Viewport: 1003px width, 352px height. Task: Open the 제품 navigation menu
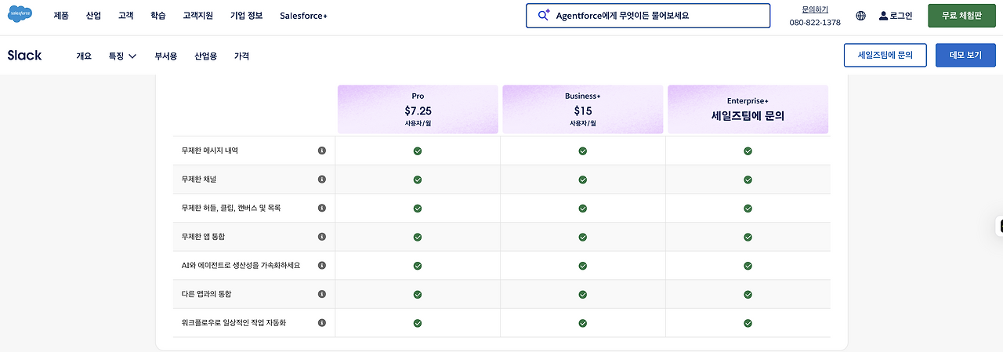point(61,16)
